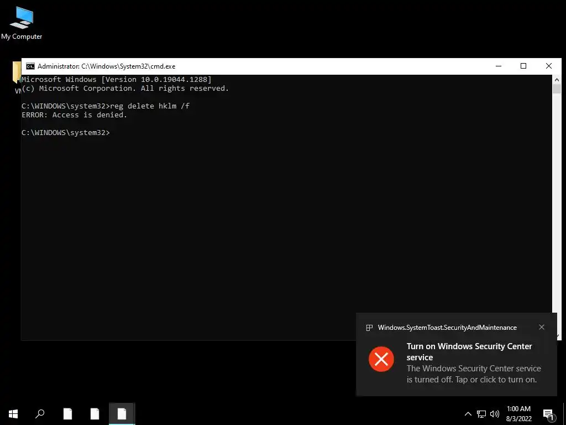The height and width of the screenshot is (425, 566).
Task: Click the 'Administrator: C:\Windows\System32\cmd.exe' window title
Action: pos(107,66)
